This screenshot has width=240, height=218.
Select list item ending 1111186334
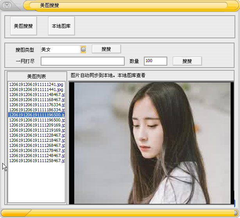[37, 110]
